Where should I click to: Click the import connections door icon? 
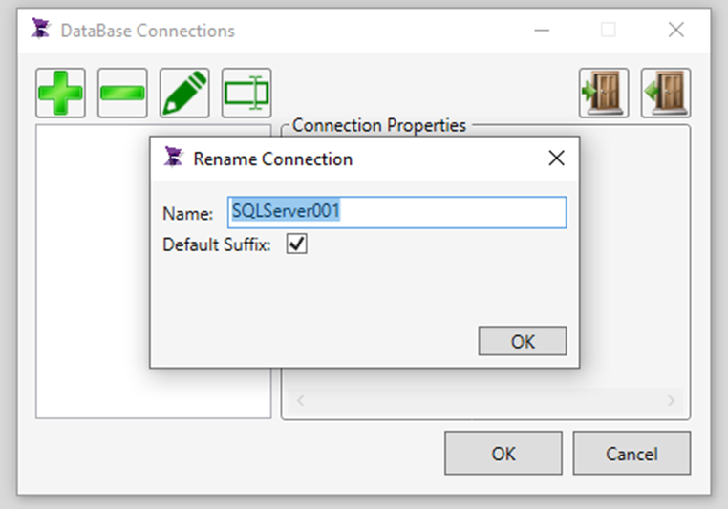604,93
